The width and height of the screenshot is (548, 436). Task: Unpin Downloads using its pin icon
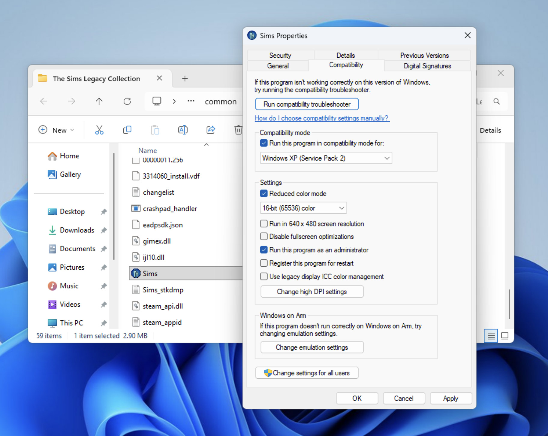pos(104,230)
